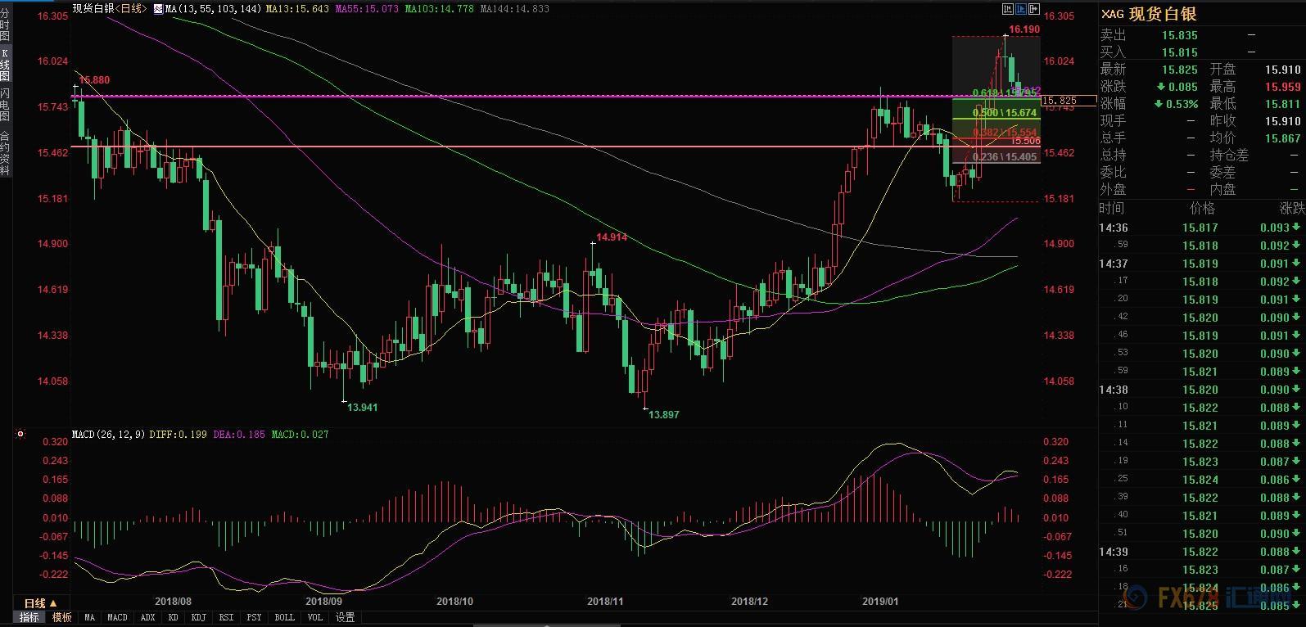1306x627 pixels.
Task: Click the 14:38 tick row
Action: 1201,390
